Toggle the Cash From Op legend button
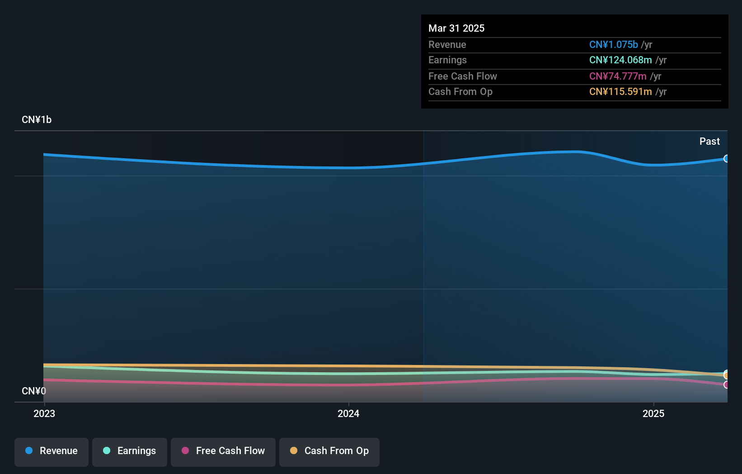The height and width of the screenshot is (474, 742). pyautogui.click(x=329, y=452)
